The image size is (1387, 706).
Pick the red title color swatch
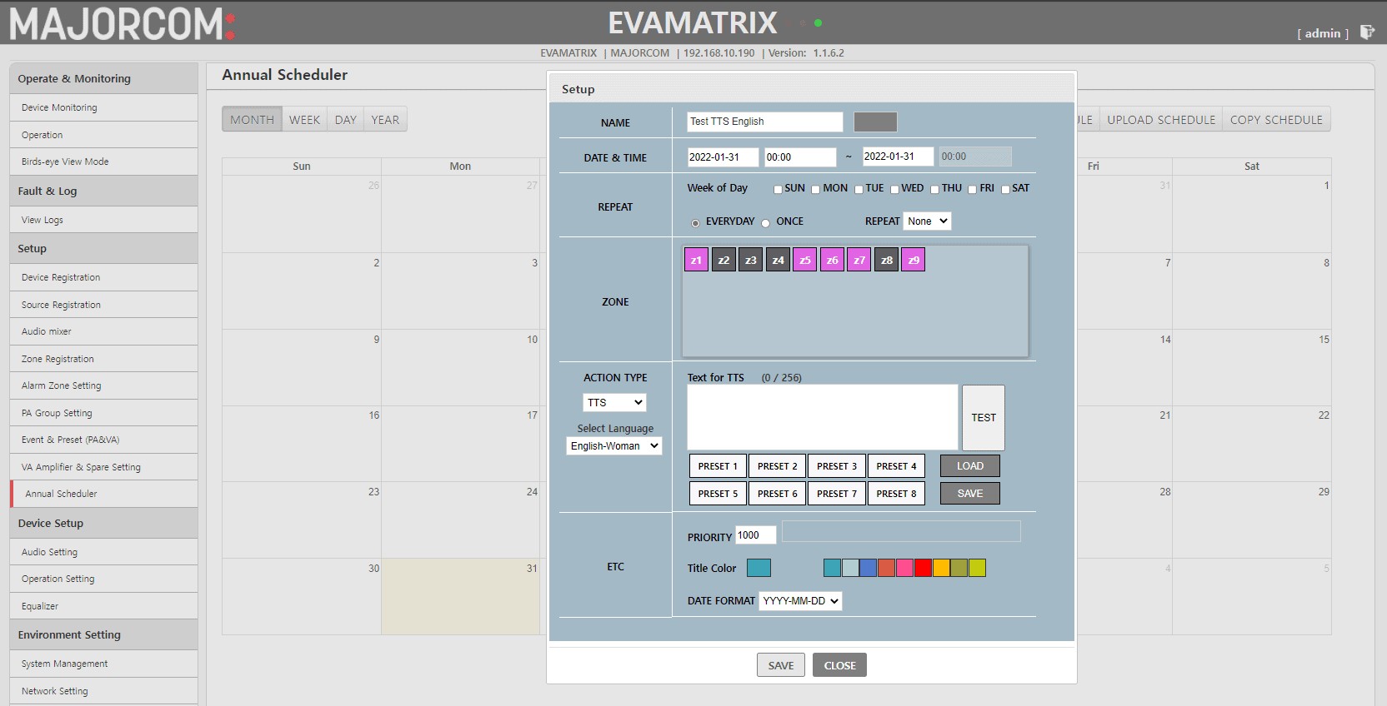click(x=923, y=568)
